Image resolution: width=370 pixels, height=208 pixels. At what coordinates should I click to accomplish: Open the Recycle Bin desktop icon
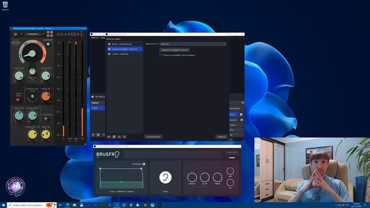[5, 6]
